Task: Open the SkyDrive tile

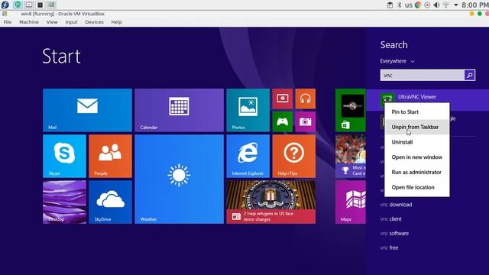Action: click(x=110, y=202)
